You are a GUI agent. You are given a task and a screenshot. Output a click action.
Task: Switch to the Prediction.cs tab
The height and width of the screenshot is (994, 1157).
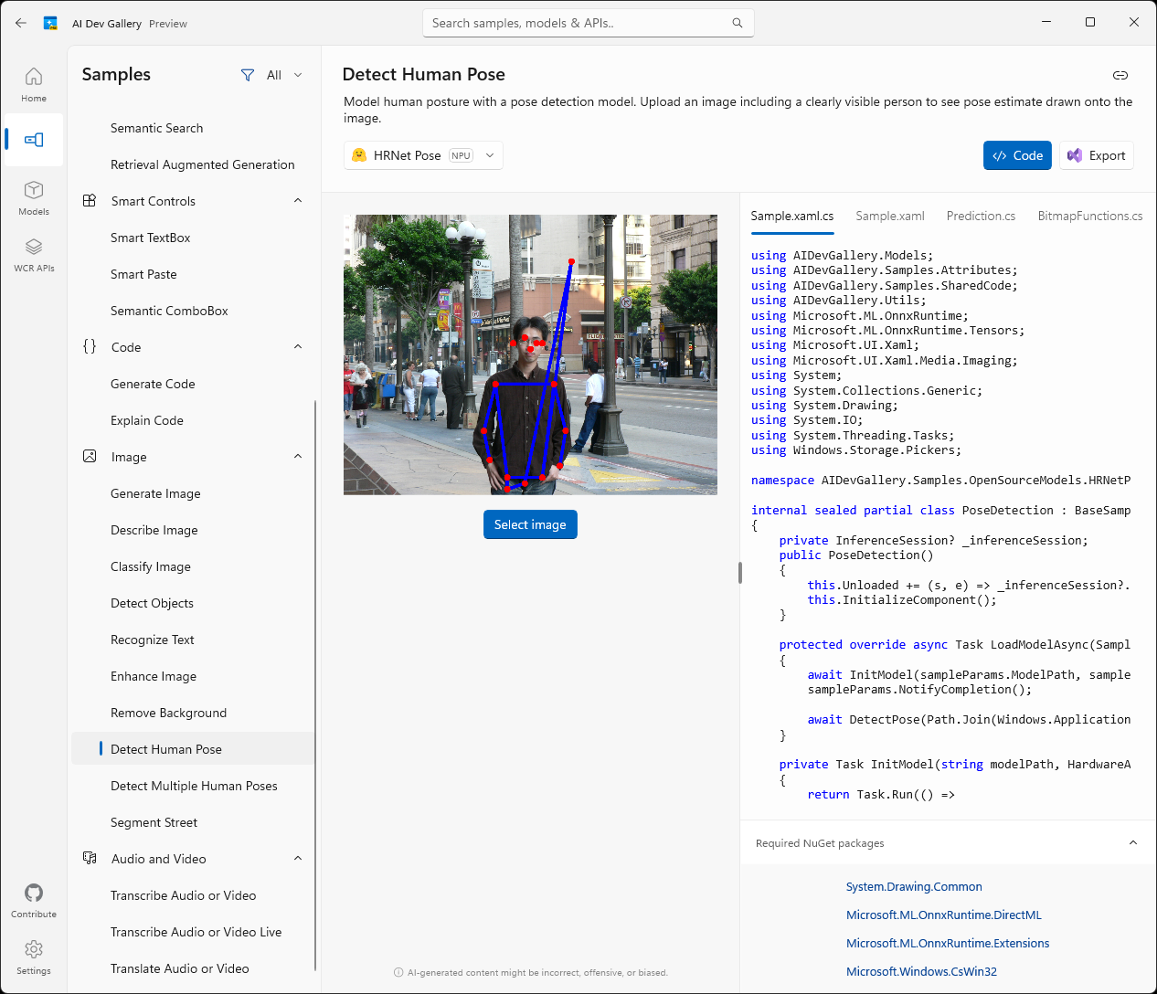(x=981, y=216)
